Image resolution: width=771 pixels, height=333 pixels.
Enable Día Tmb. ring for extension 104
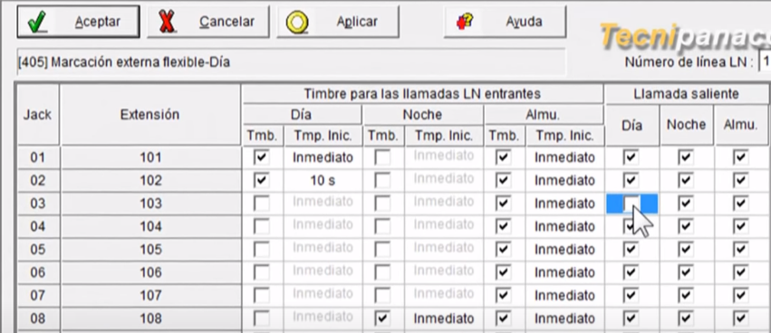262,226
